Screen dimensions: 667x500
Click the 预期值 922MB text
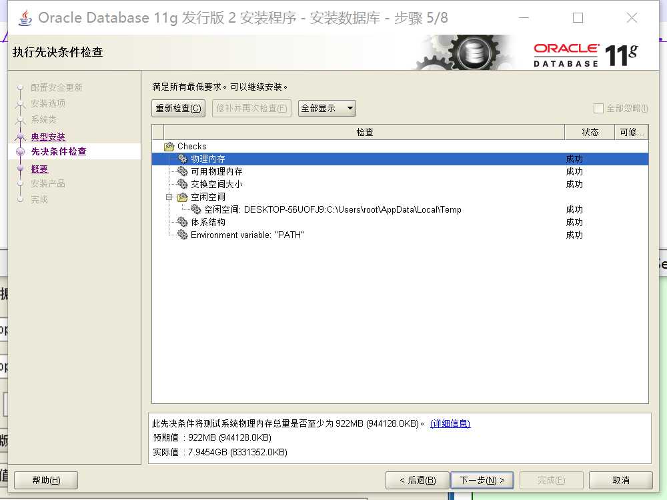coord(212,438)
